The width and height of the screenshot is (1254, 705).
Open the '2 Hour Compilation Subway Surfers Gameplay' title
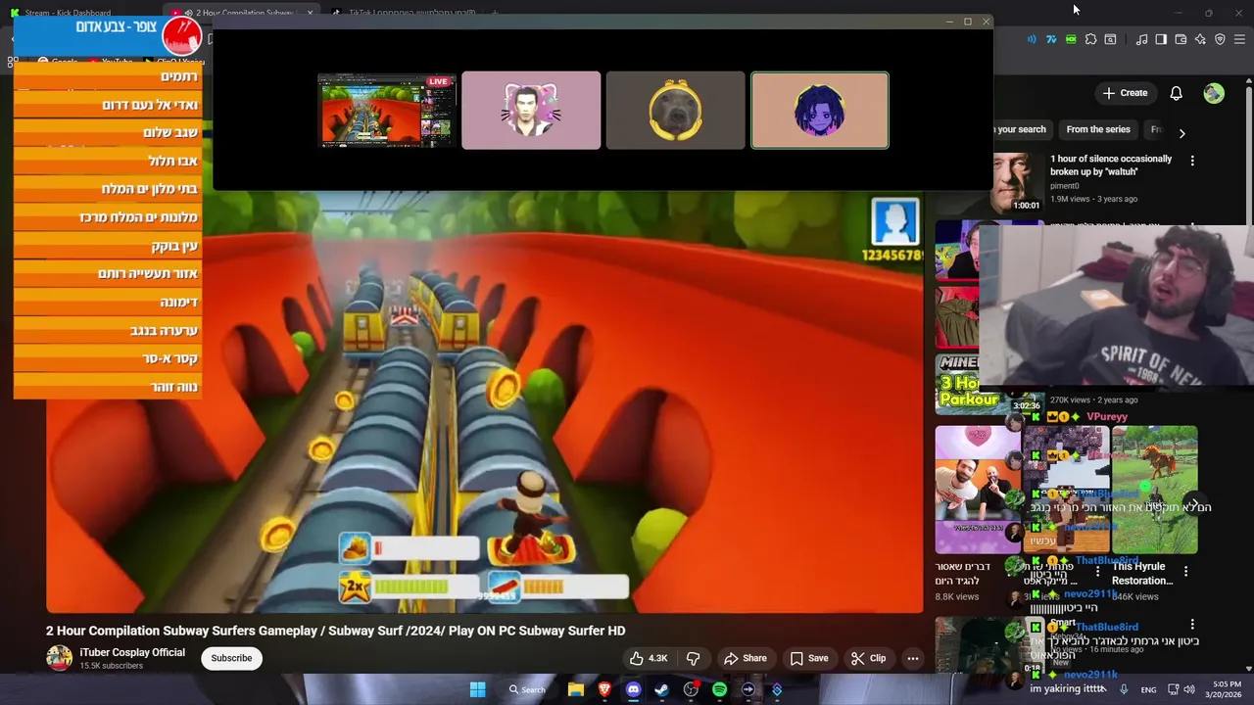click(335, 631)
